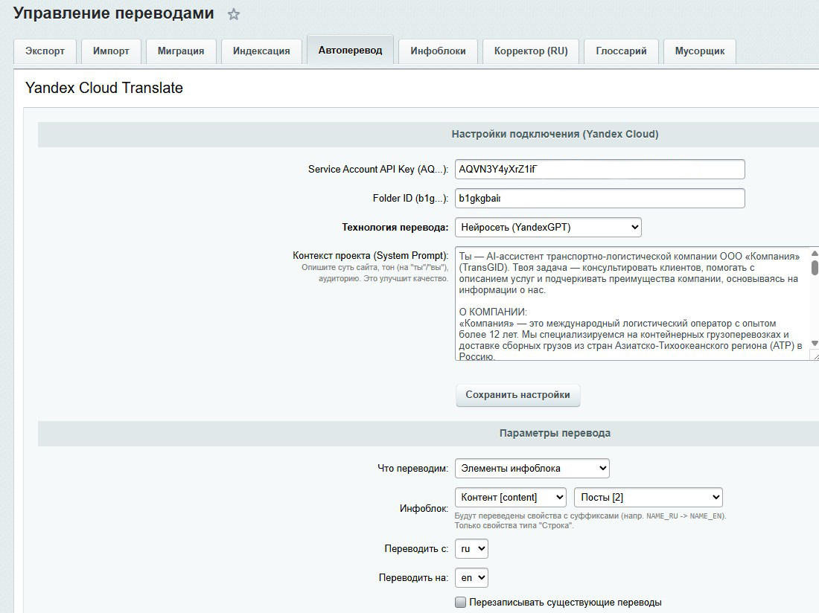819x613 pixels.
Task: Open the Корректор (RU) tab
Action: click(530, 51)
